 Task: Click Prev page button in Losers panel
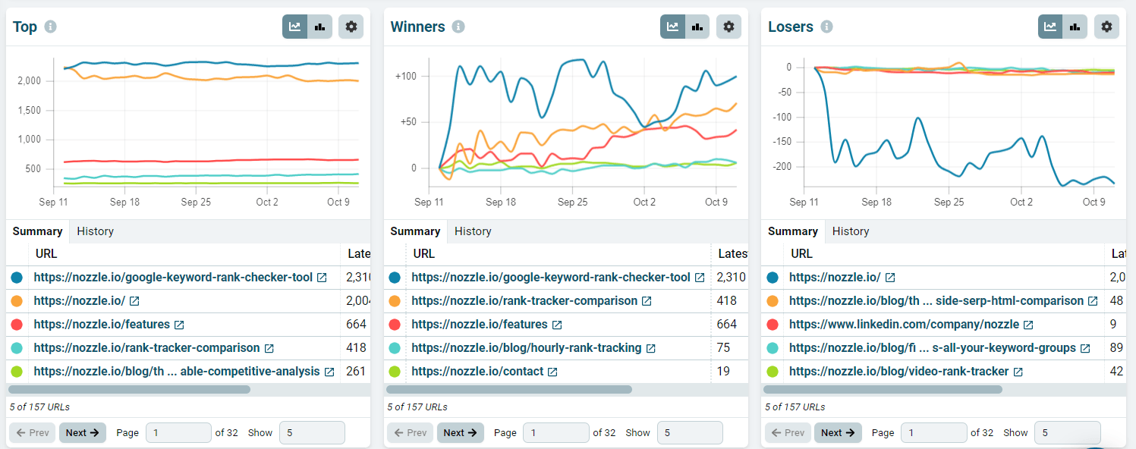788,433
